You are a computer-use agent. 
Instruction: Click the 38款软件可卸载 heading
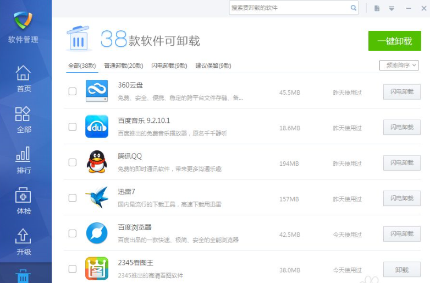(150, 39)
